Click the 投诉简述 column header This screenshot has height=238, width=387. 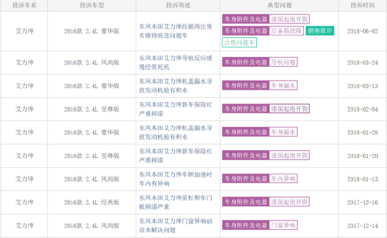tap(178, 5)
